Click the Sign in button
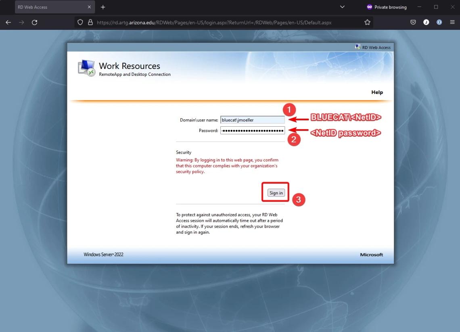The width and height of the screenshot is (460, 332). (x=276, y=193)
